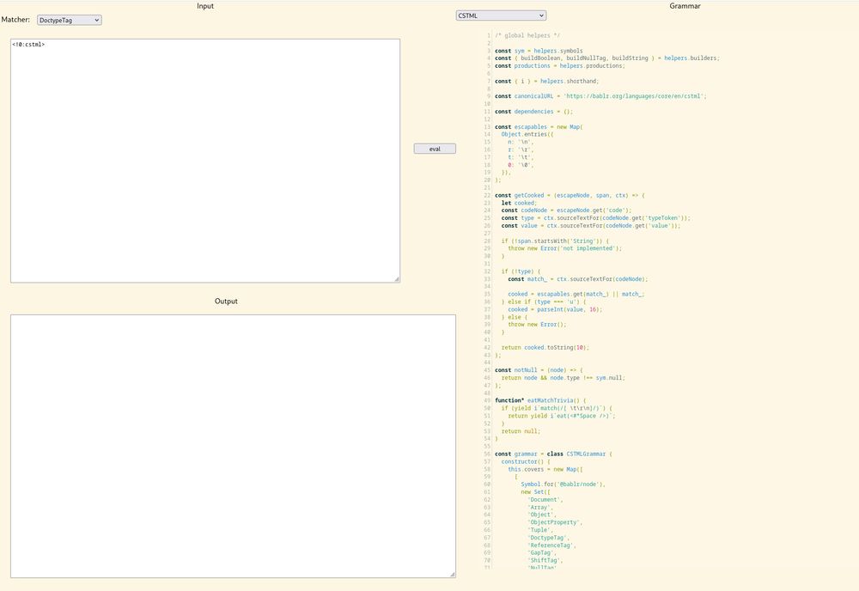Click the 'cooked = parseInt(value, 16);' line
Image resolution: width=859 pixels, height=591 pixels.
tap(555, 309)
